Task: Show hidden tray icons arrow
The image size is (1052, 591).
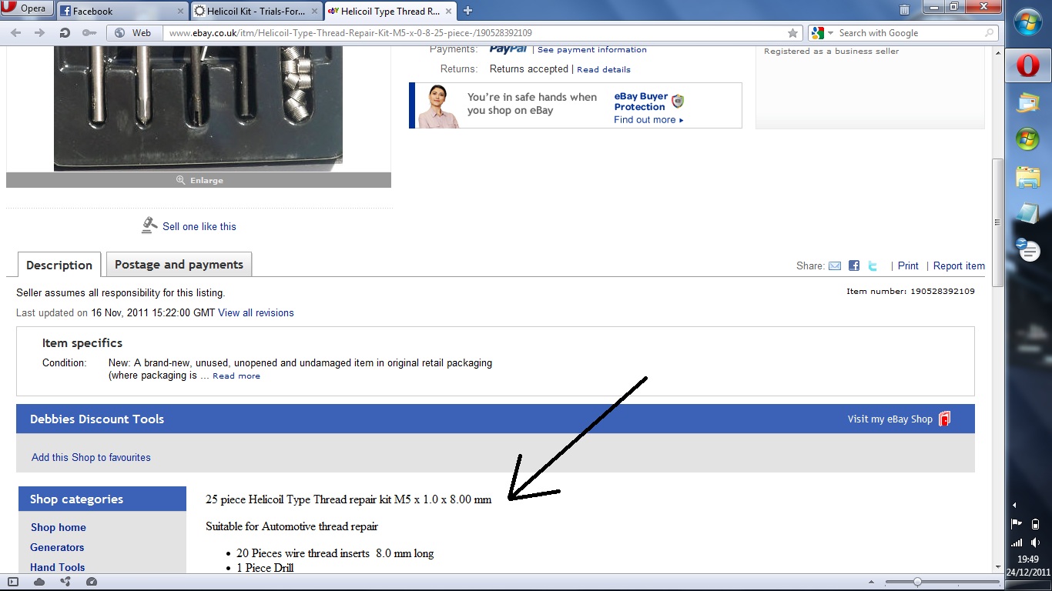Action: [x=1014, y=506]
